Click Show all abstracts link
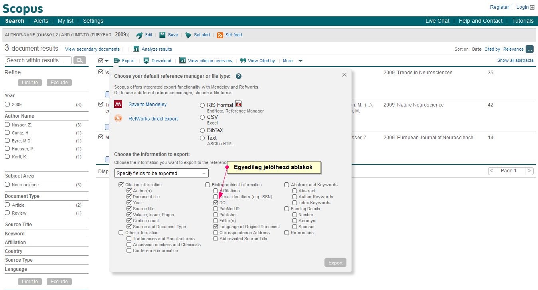The width and height of the screenshot is (538, 290). click(x=515, y=60)
